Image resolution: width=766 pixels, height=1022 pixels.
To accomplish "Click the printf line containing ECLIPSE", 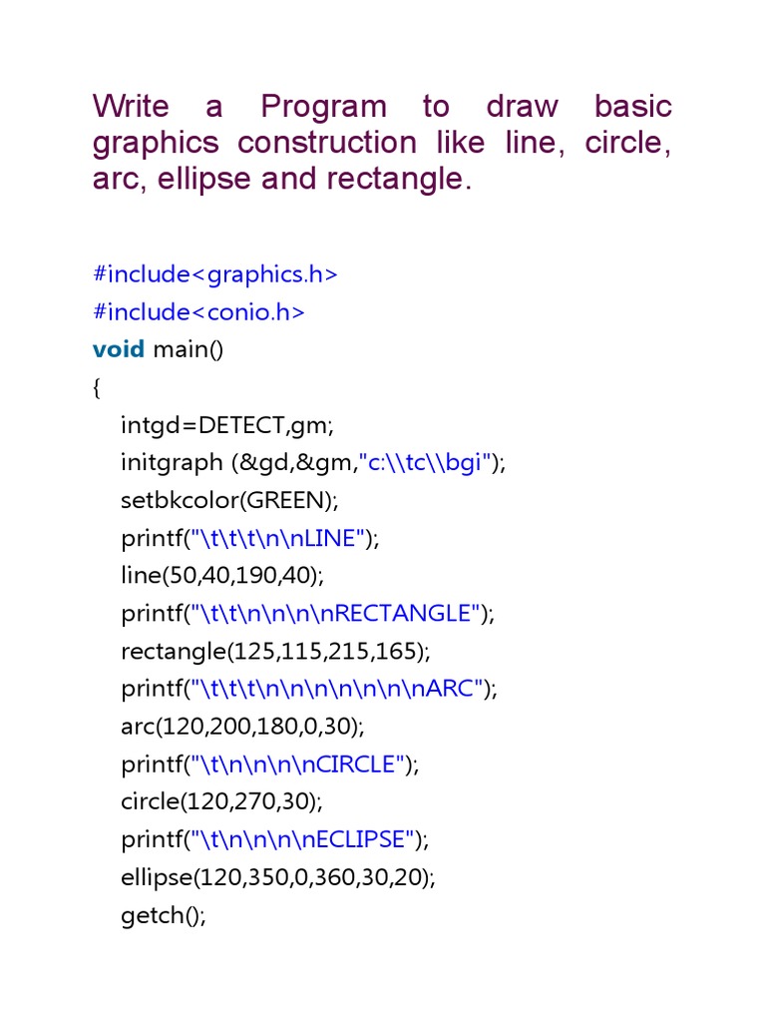I will coord(274,840).
